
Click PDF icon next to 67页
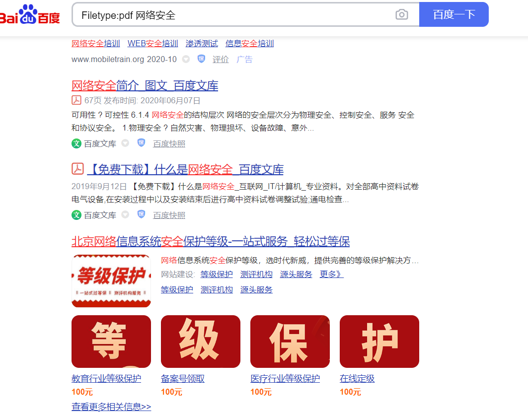pos(76,100)
